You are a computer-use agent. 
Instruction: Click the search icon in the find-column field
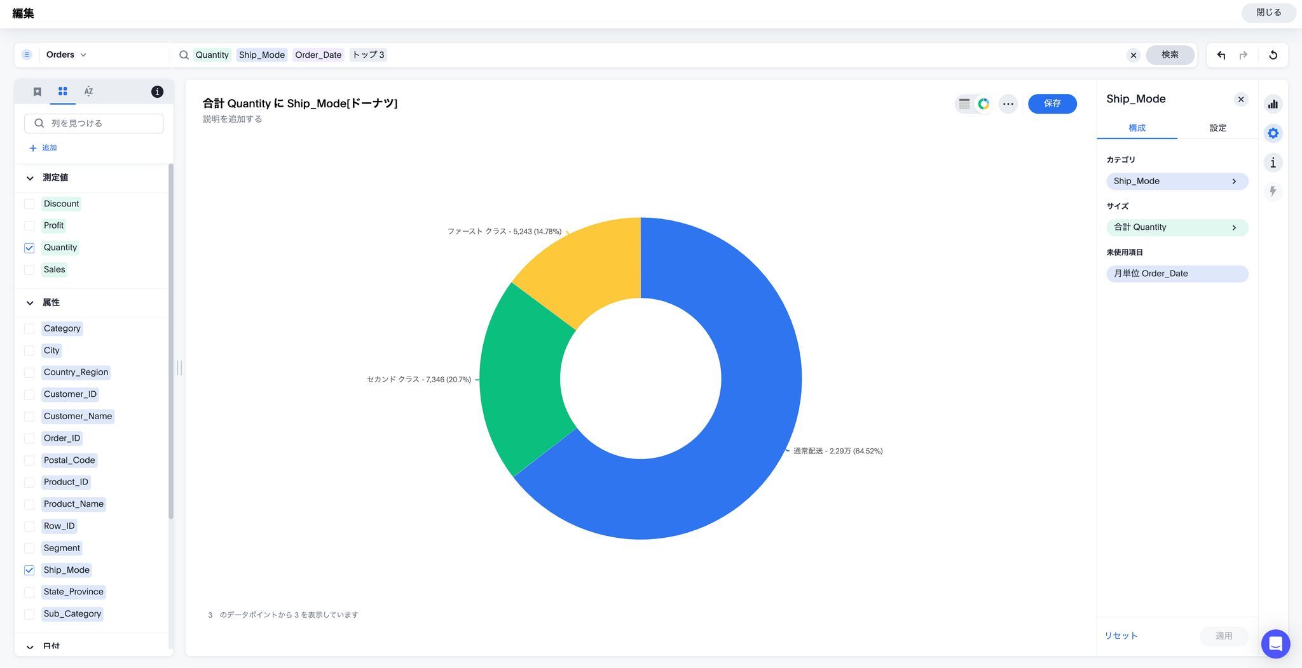coord(39,123)
